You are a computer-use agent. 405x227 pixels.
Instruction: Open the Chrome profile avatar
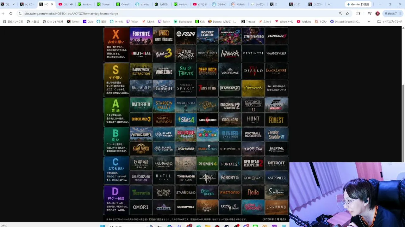[x=377, y=14]
